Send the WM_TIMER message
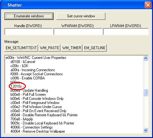The width and height of the screenshot is (153, 138). pos(71,48)
